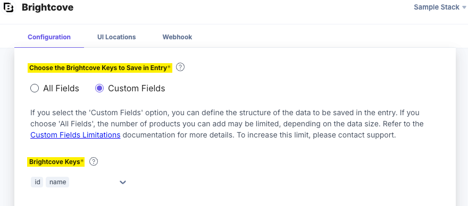Click the Sample Stack dropdown arrow icon

[464, 7]
